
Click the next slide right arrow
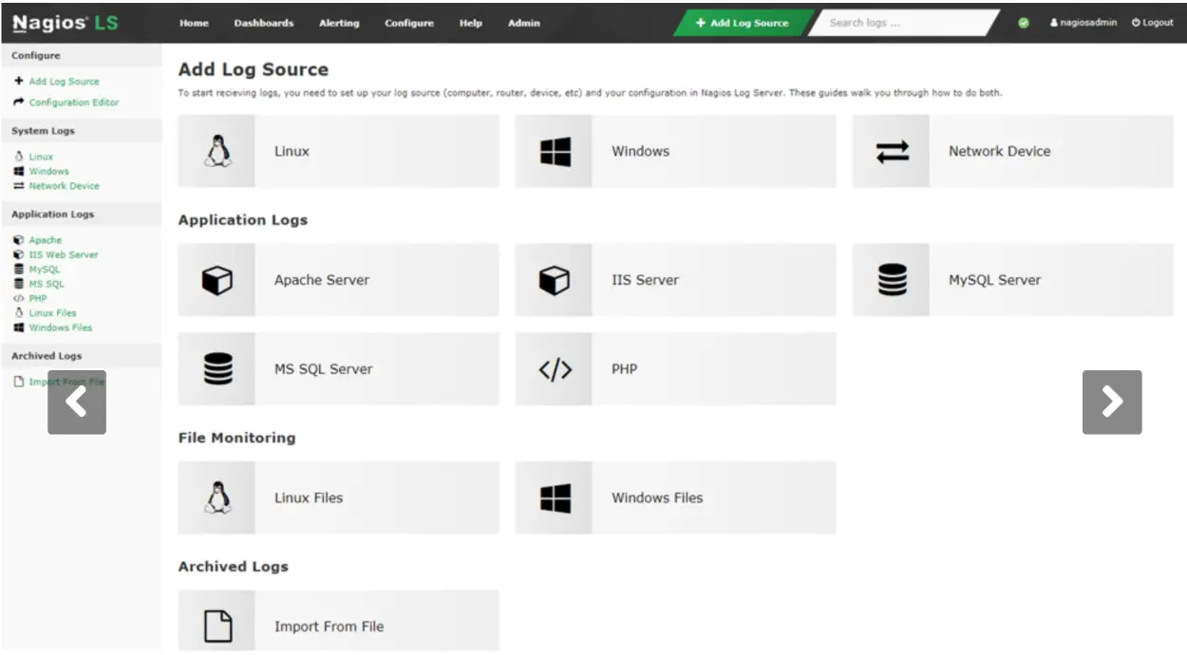coord(1112,402)
